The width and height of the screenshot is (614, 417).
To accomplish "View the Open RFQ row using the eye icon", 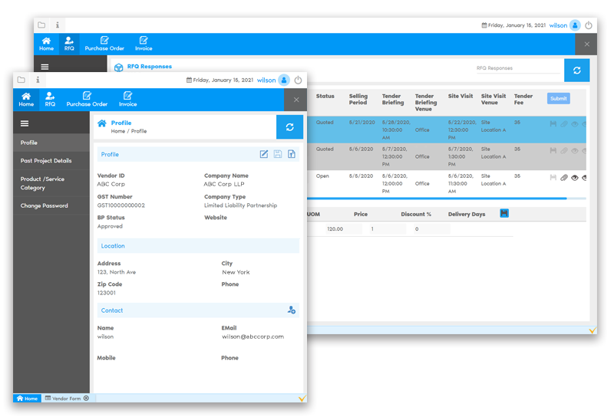I will pos(574,177).
